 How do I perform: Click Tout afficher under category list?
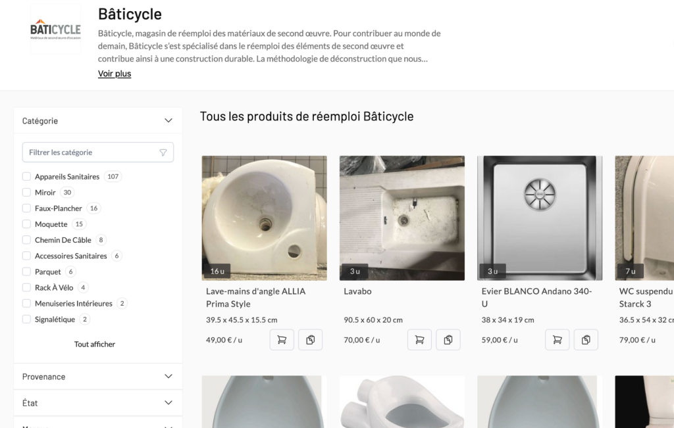pyautogui.click(x=94, y=344)
